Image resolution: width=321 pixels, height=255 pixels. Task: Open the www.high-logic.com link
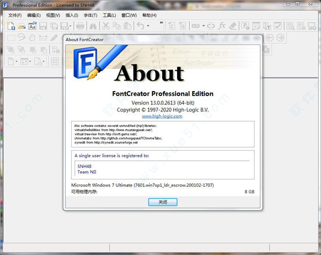tap(162, 116)
